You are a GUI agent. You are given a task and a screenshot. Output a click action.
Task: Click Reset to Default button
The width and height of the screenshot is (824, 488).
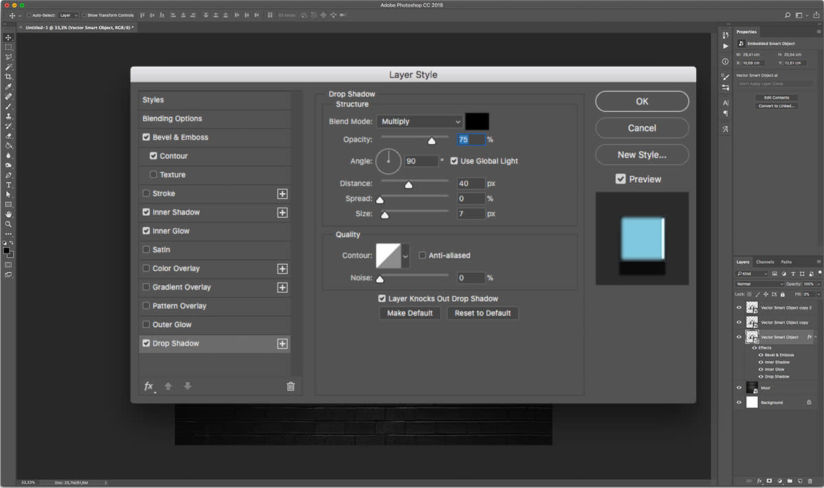click(483, 313)
